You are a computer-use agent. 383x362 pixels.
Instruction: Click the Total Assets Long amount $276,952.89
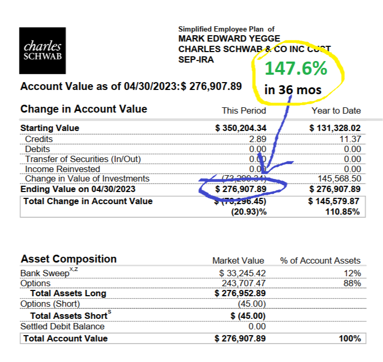[x=241, y=293]
